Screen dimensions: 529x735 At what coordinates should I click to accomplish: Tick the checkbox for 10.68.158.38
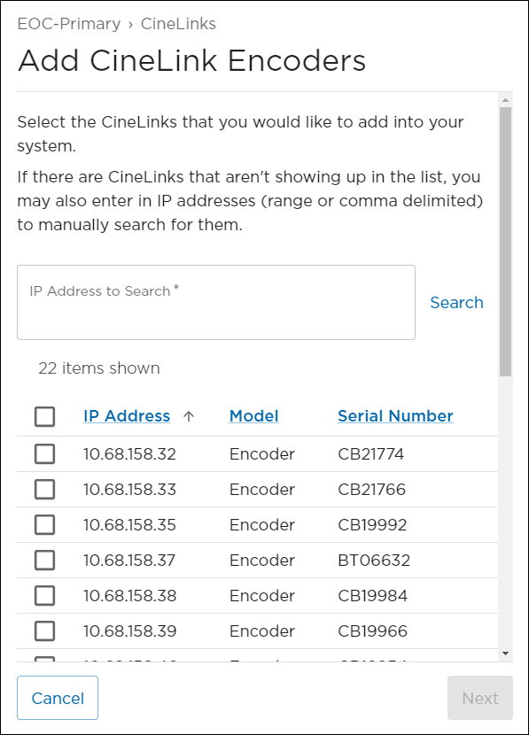(44, 595)
